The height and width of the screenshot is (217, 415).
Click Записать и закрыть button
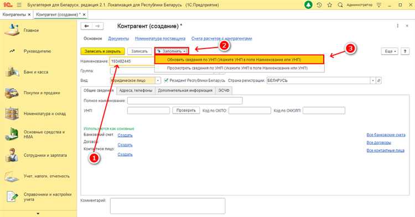point(102,51)
